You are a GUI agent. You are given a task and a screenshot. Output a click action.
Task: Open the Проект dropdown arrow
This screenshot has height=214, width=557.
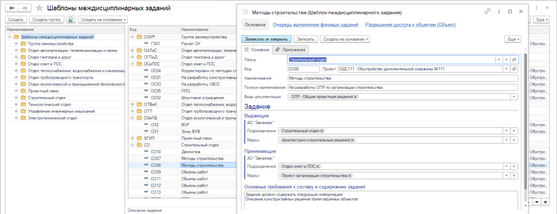(506, 69)
